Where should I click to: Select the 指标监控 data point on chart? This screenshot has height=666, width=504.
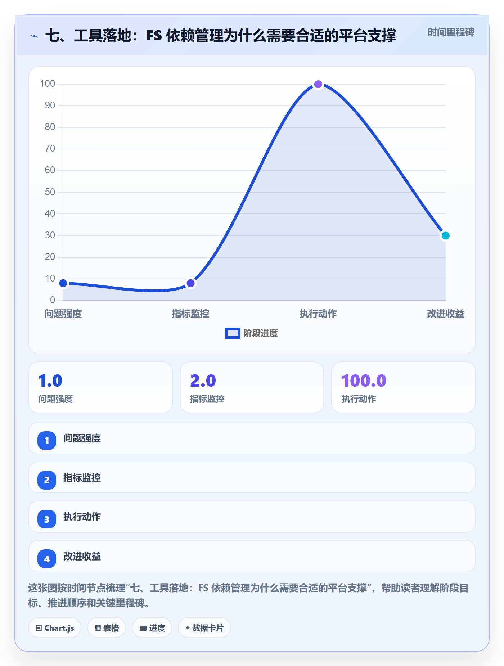191,283
